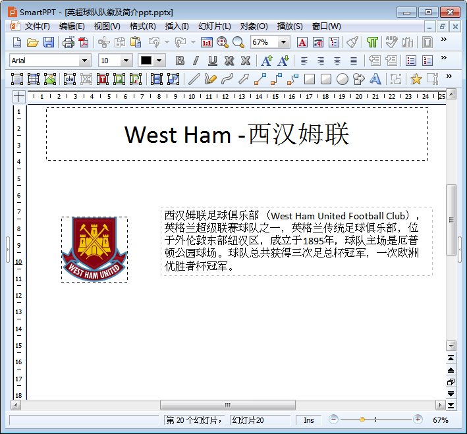Image resolution: width=467 pixels, height=434 pixels.
Task: Go to previous slide button
Action: tap(451, 370)
